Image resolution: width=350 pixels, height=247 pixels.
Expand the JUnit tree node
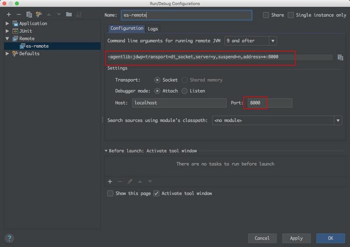click(x=7, y=31)
